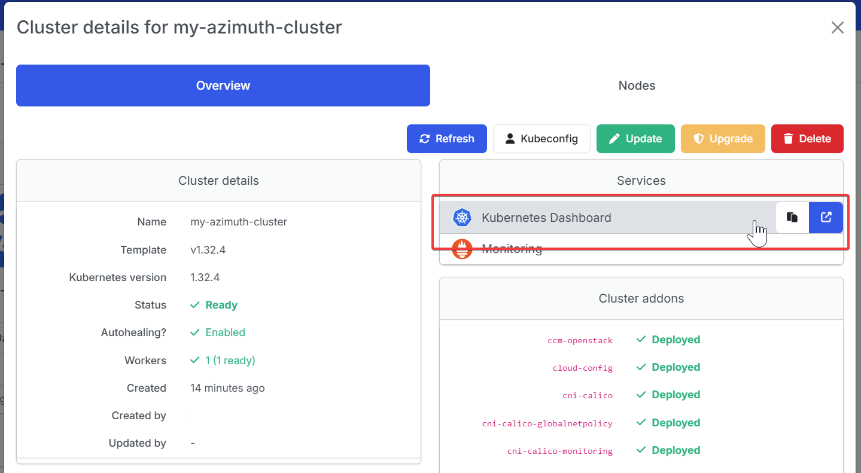
Task: Click the green Update button
Action: (635, 139)
